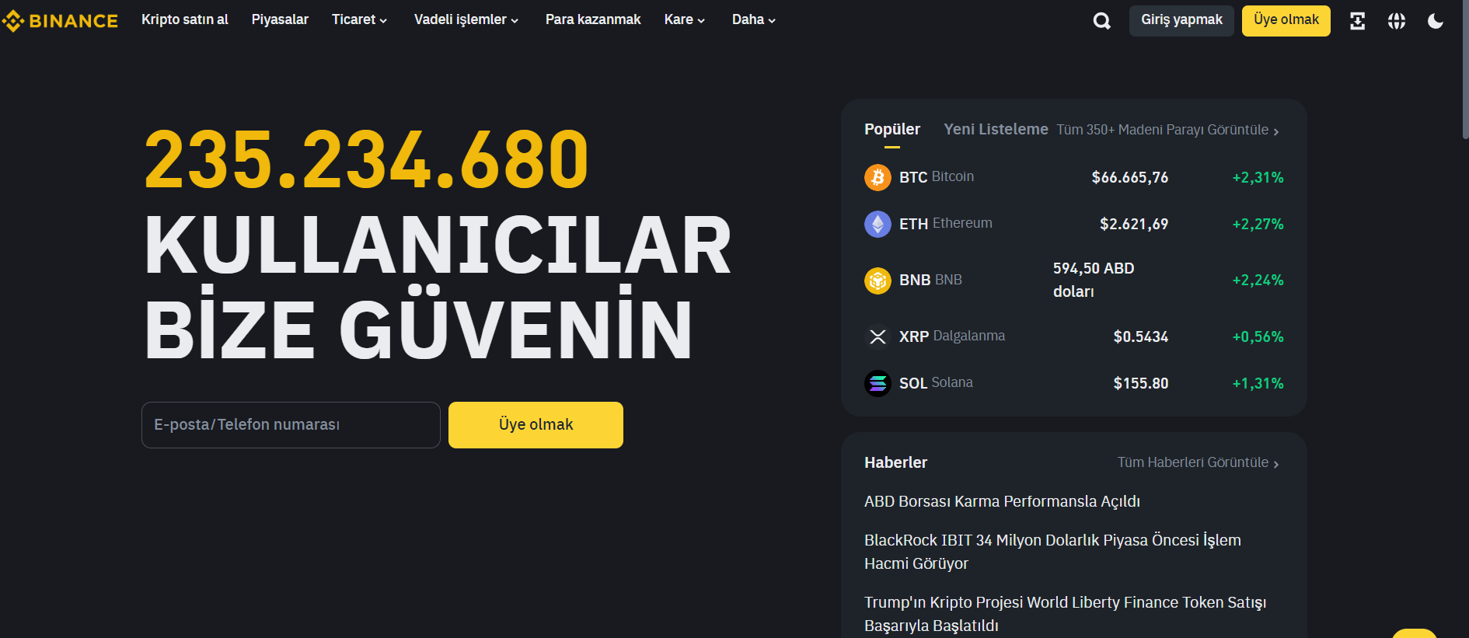Image resolution: width=1469 pixels, height=638 pixels.
Task: Open Tüm Haberleri Görüntüle link
Action: click(x=1198, y=463)
